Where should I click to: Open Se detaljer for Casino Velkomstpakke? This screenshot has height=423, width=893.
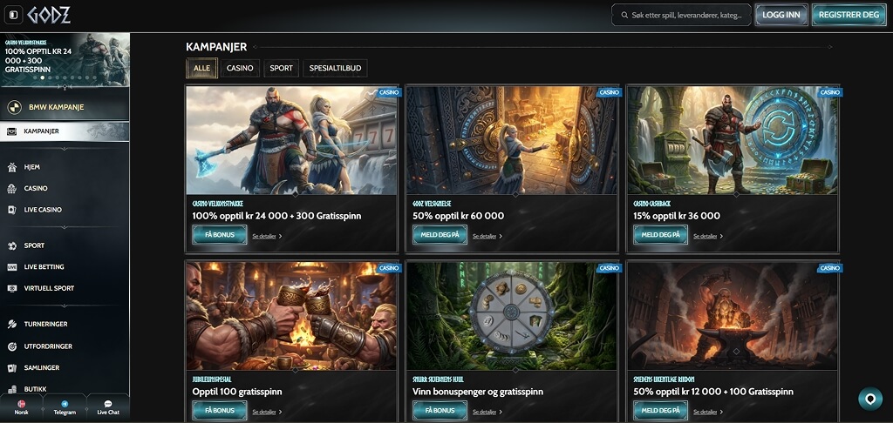(267, 236)
